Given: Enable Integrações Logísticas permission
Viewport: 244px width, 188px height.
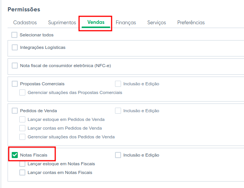Looking at the screenshot, I should point(15,47).
